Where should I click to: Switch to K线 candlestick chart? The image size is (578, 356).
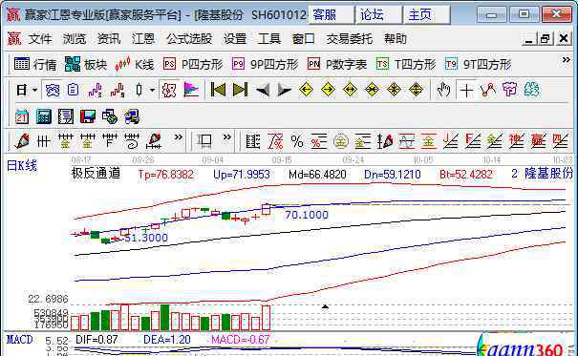134,65
